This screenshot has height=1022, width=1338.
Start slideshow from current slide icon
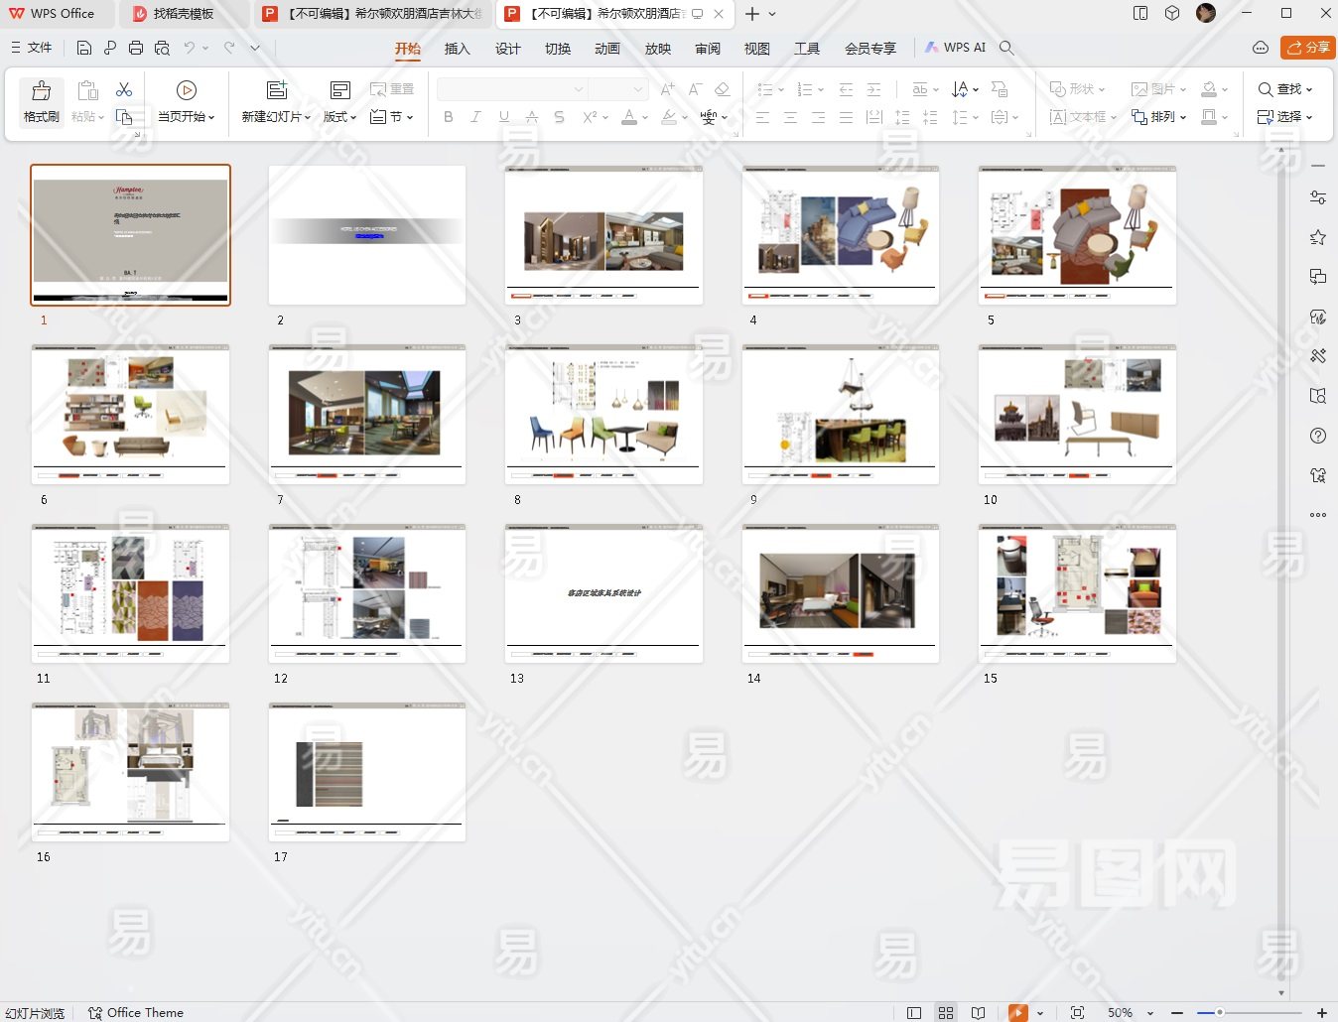coord(186,90)
